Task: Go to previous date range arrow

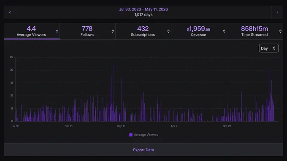Action: coord(10,12)
